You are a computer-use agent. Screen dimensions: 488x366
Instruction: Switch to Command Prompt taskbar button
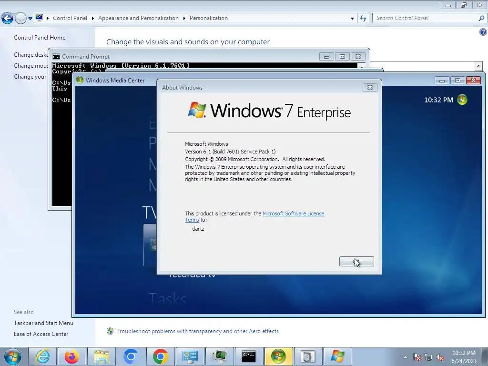pos(249,356)
